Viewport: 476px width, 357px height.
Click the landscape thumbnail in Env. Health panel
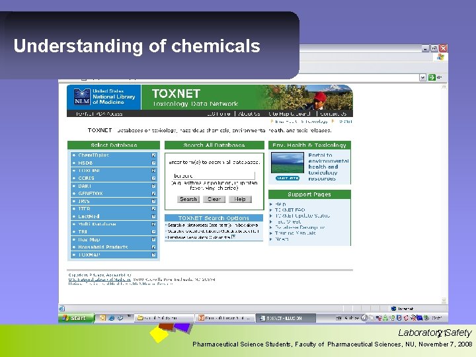tap(287, 163)
